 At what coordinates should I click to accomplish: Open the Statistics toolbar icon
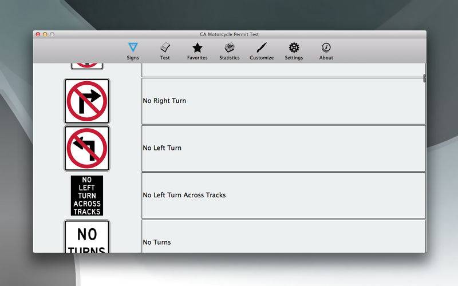230,47
